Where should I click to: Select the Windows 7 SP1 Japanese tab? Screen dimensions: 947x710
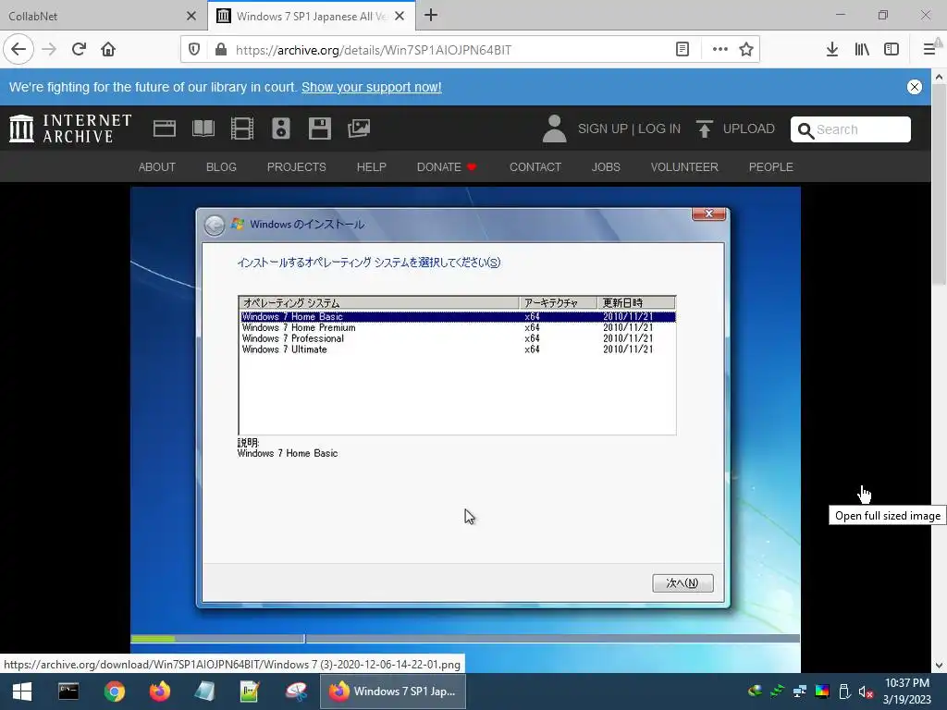tap(311, 16)
